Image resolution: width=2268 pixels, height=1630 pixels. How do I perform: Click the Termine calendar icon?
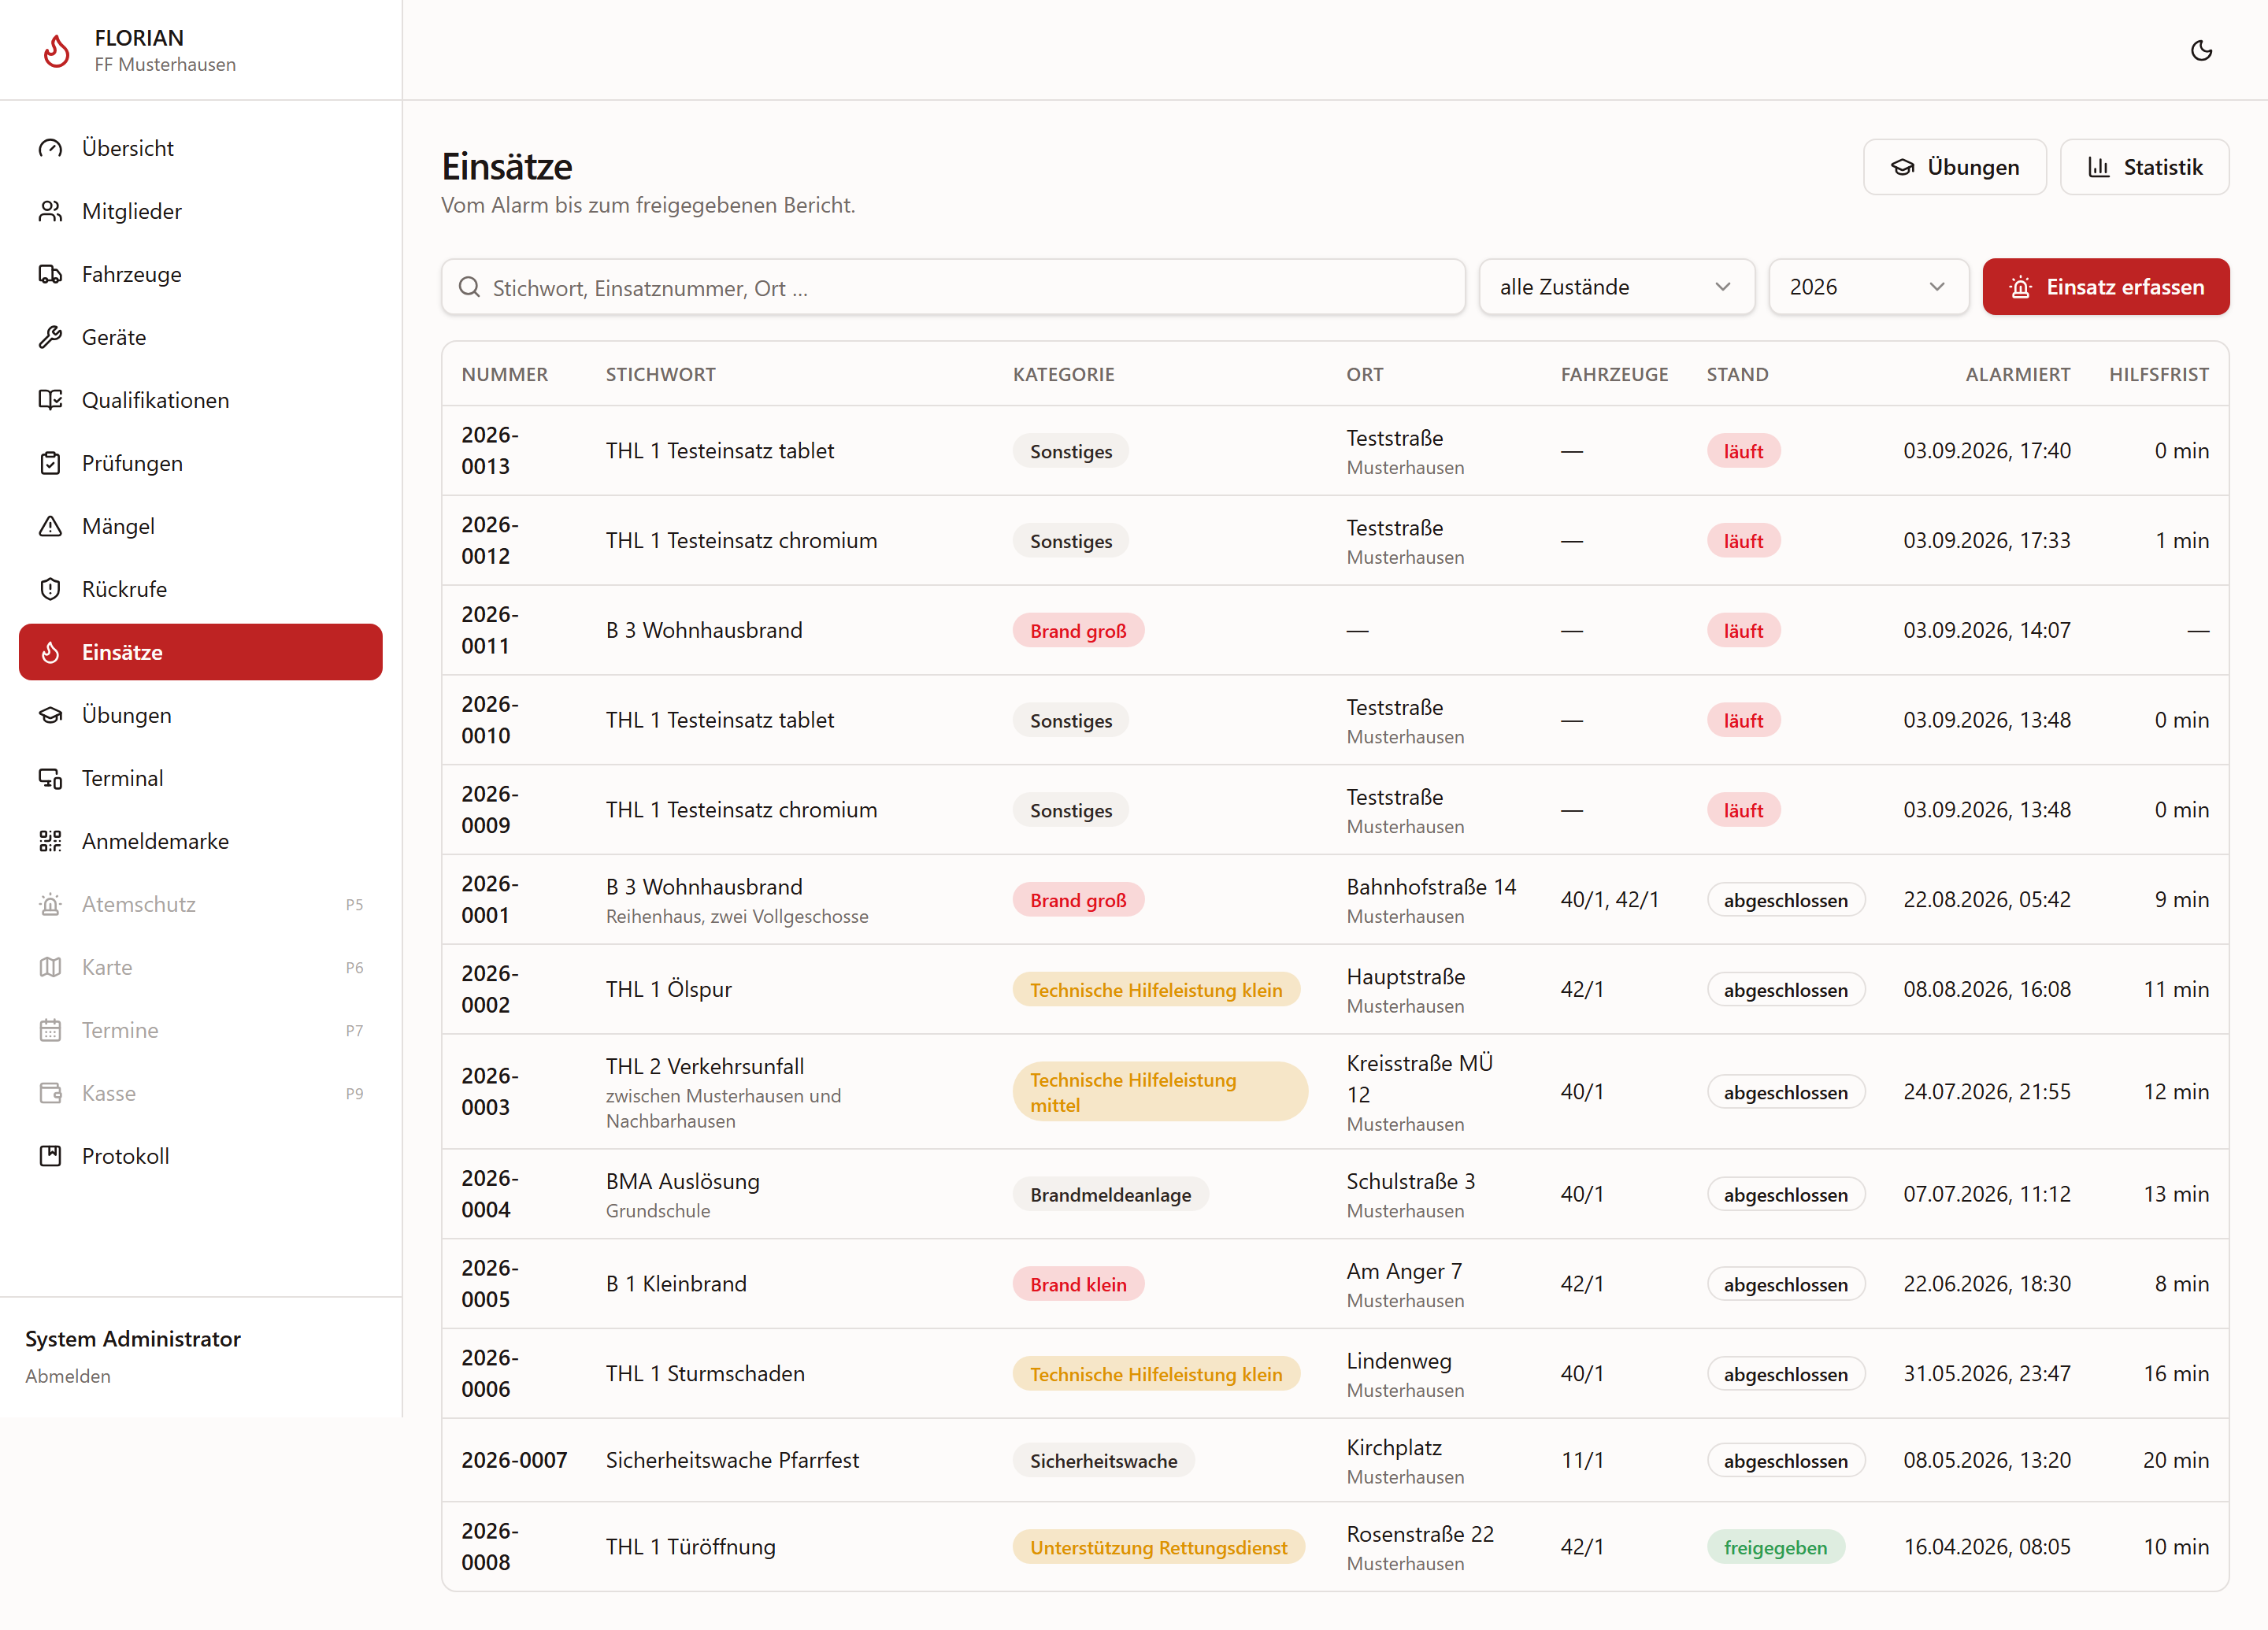click(x=50, y=1030)
